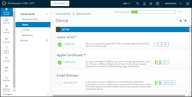
Task: Click Getting Started heading in the submenu
Action: point(28,14)
